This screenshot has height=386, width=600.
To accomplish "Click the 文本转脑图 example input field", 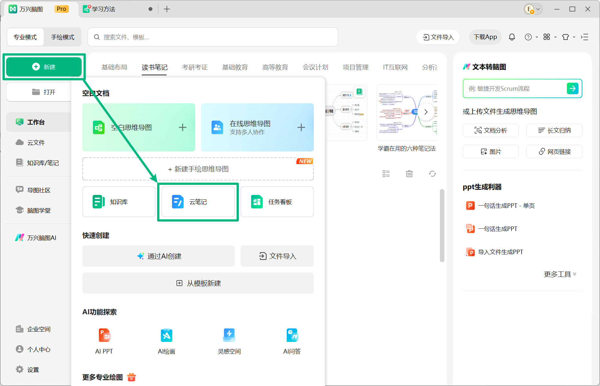I will tap(514, 88).
